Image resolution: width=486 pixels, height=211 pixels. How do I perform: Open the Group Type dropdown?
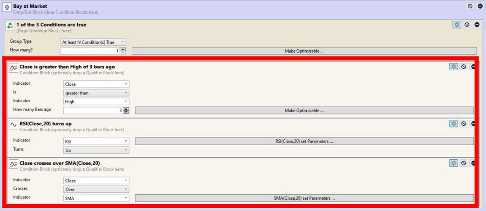tap(93, 42)
